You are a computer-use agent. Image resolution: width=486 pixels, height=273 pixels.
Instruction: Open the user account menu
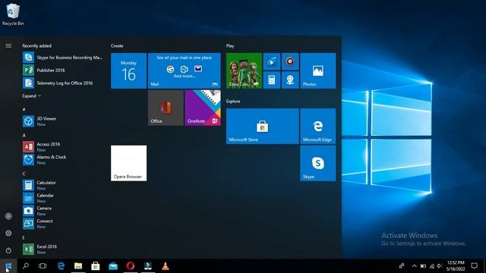[x=8, y=216]
